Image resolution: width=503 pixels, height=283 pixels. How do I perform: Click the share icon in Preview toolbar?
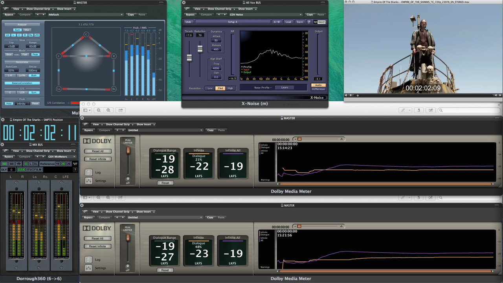(121, 110)
